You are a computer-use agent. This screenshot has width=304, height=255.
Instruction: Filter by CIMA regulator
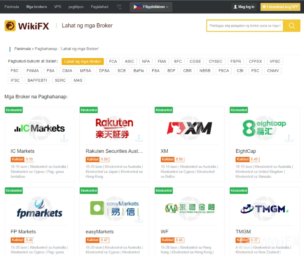(67, 71)
